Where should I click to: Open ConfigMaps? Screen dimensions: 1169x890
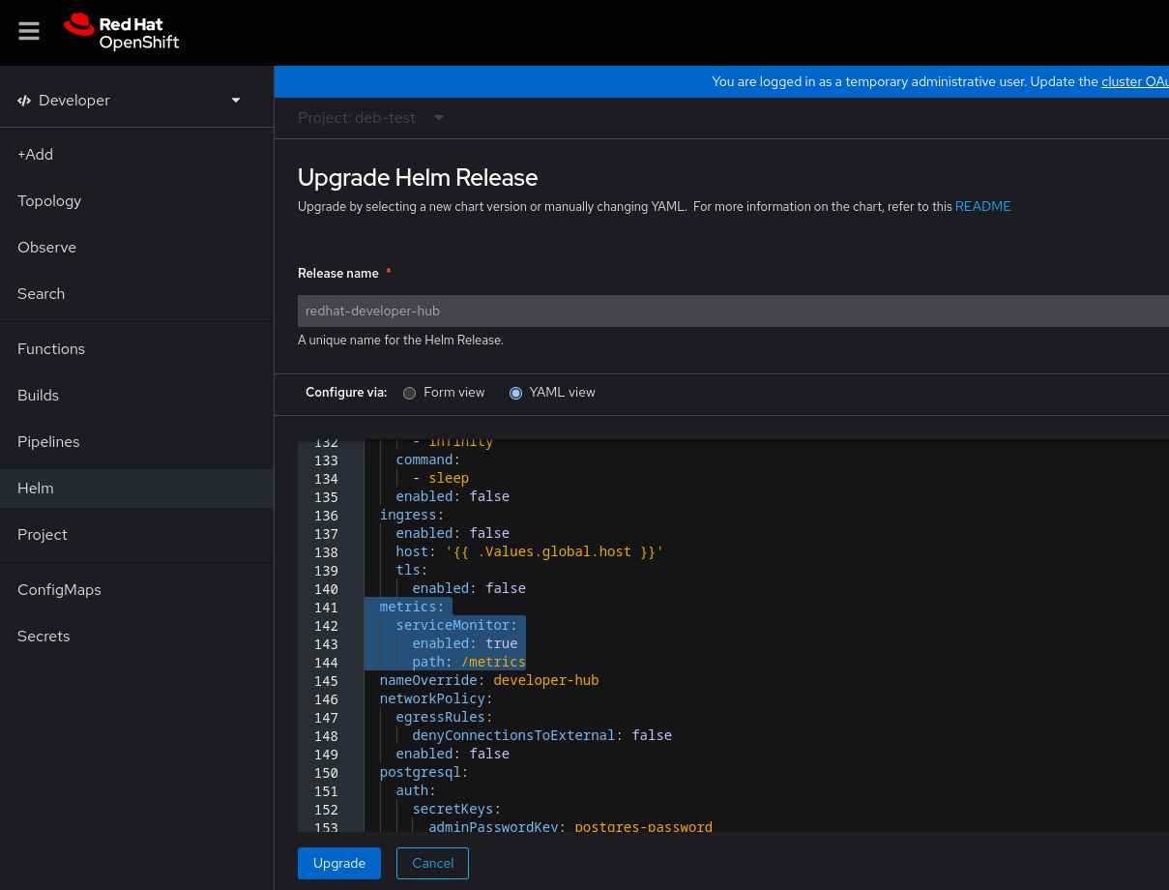[x=59, y=589]
